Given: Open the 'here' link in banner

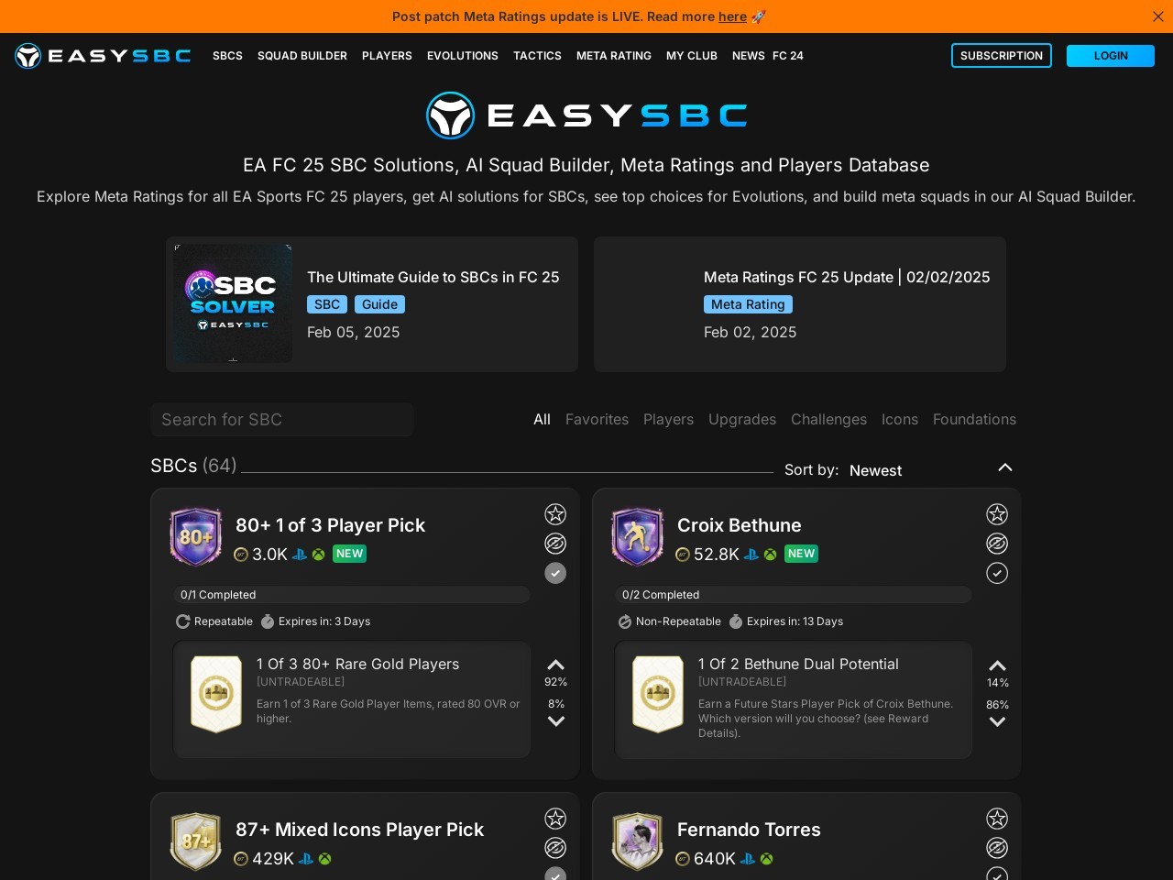Looking at the screenshot, I should [x=732, y=16].
